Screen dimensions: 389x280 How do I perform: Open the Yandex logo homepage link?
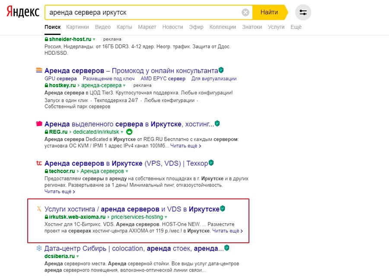point(23,12)
